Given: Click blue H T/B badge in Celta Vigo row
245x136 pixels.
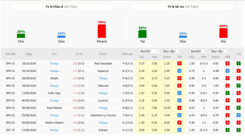Looking at the screenshot, I should tap(179, 93).
